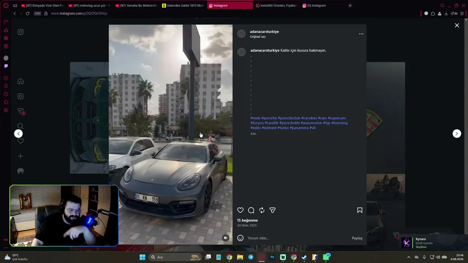The width and height of the screenshot is (468, 263).
Task: Go to the previous post
Action: pos(18,134)
